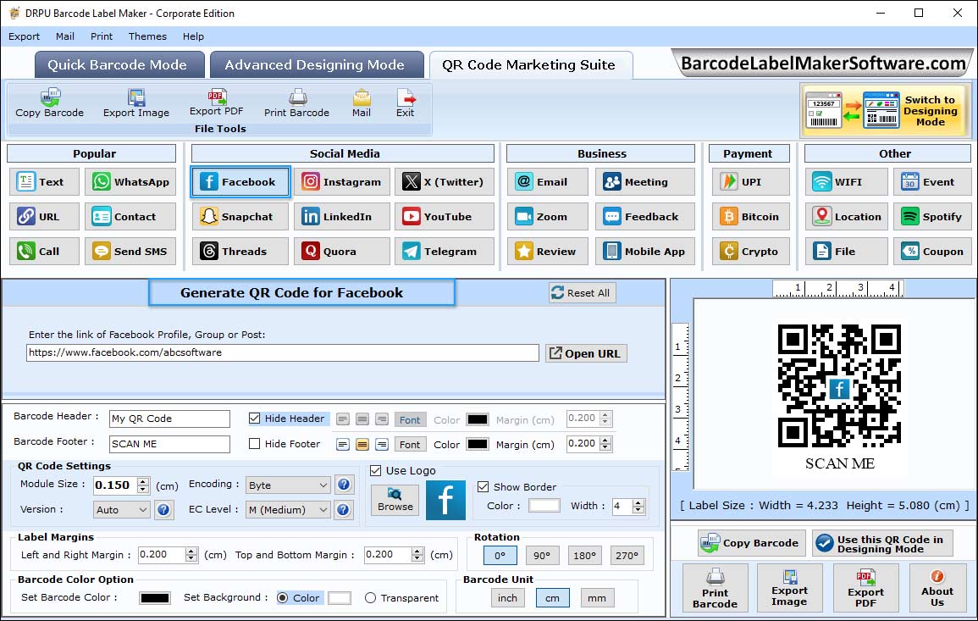Check the Hide Footer checkbox

[x=254, y=444]
